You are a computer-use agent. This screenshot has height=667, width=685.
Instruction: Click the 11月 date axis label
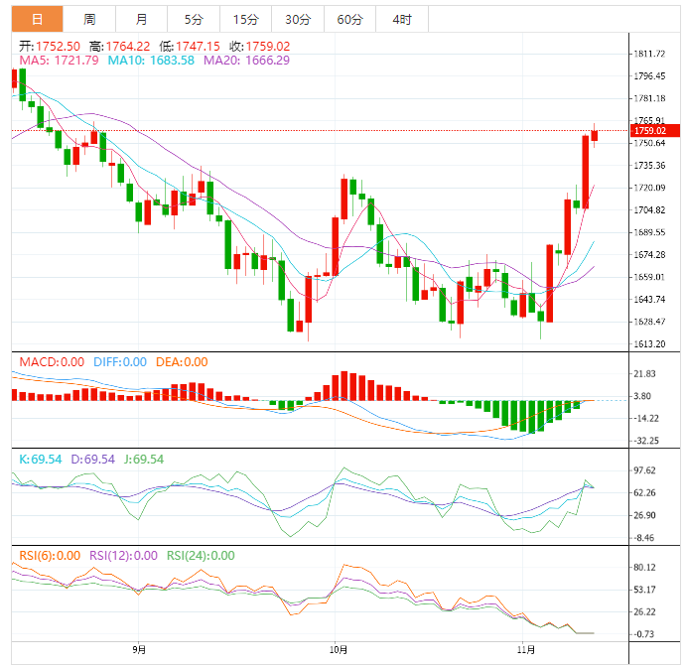[526, 650]
